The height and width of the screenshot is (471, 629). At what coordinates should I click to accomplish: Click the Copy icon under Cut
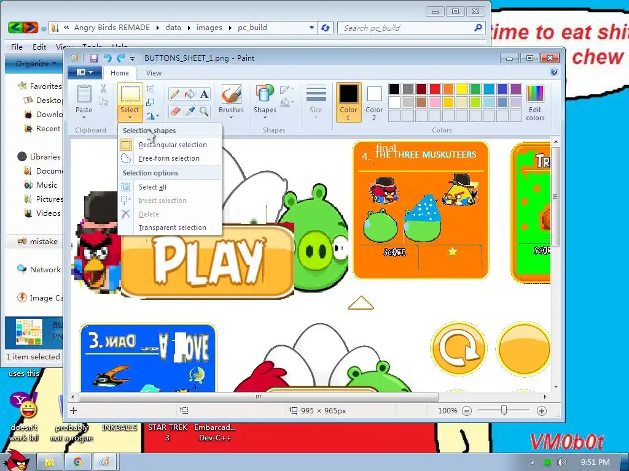(103, 102)
